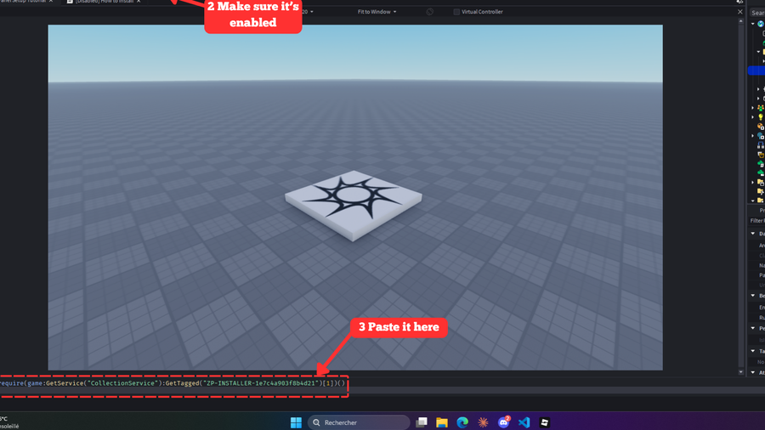Select the Players icon in Explorer
Viewport: 765px width, 430px height.
pyautogui.click(x=761, y=108)
